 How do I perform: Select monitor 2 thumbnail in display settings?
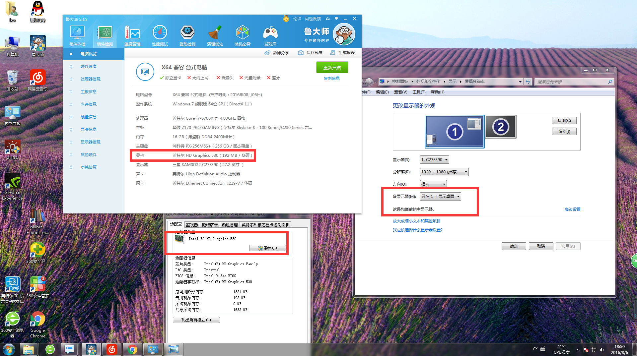[501, 127]
